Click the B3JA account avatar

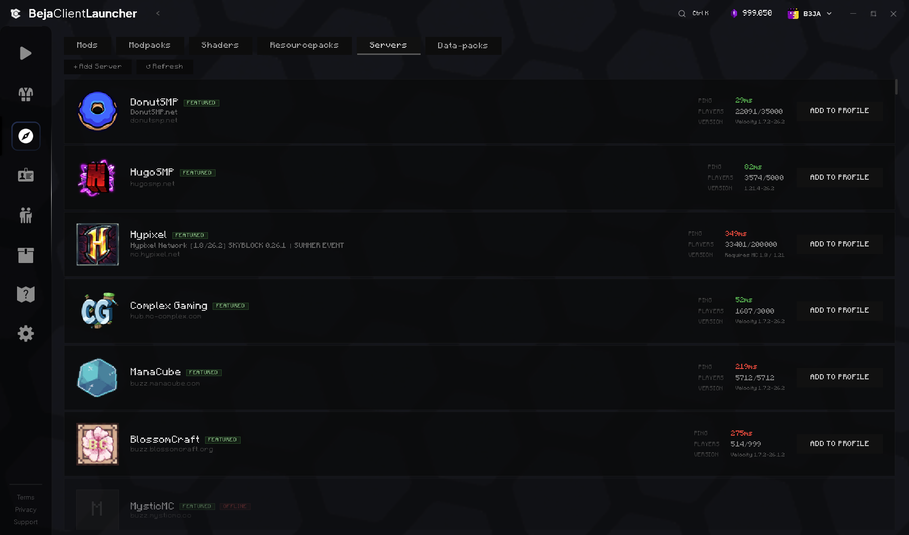pyautogui.click(x=793, y=14)
